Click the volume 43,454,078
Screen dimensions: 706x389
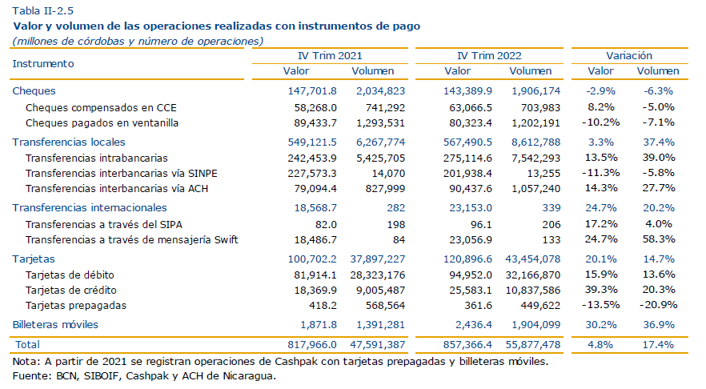533,259
